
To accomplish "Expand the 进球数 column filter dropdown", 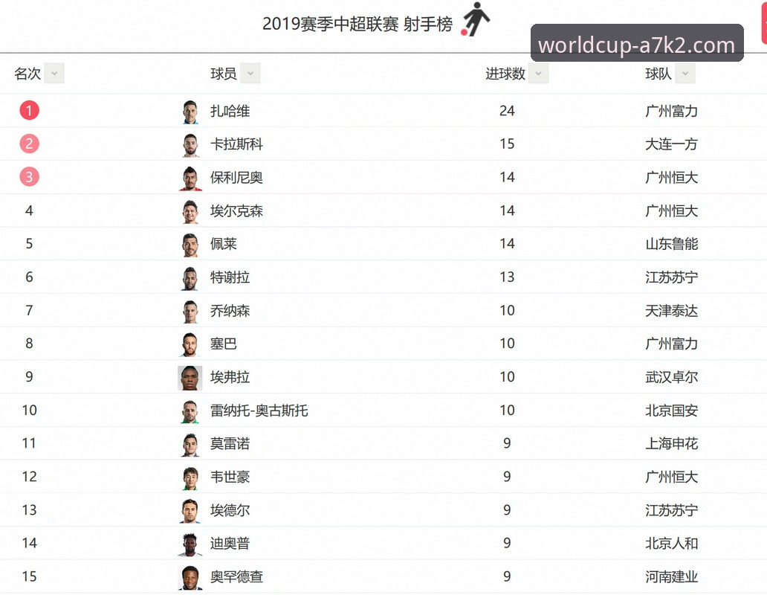I will [538, 74].
